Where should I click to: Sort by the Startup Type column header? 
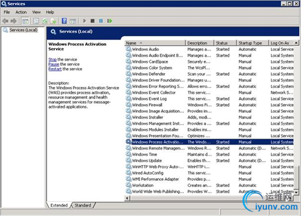point(252,43)
